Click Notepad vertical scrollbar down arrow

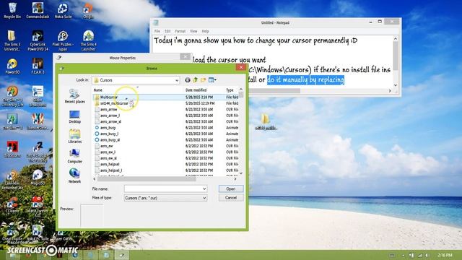[x=396, y=85]
